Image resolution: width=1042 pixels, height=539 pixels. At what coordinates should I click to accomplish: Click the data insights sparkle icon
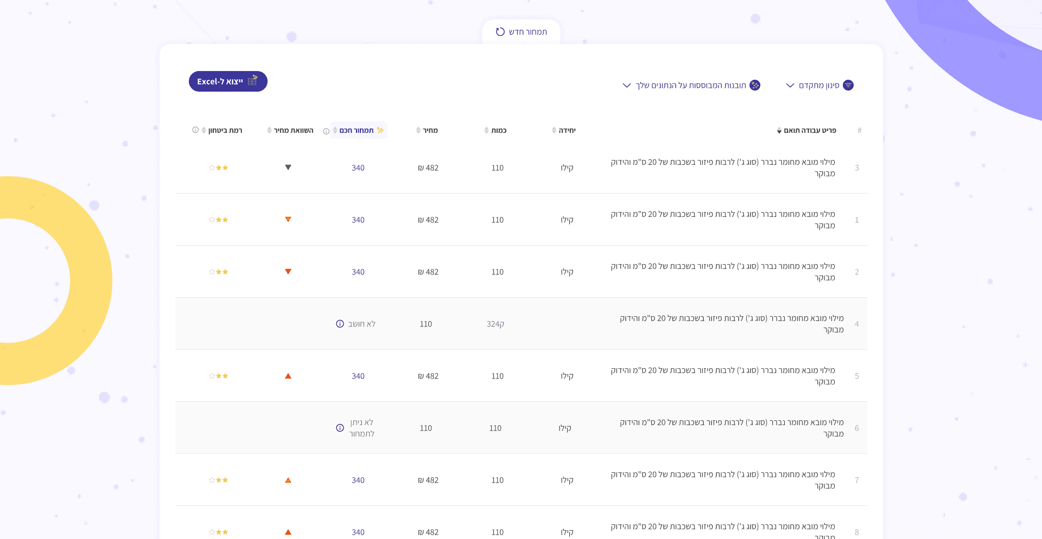pyautogui.click(x=755, y=85)
